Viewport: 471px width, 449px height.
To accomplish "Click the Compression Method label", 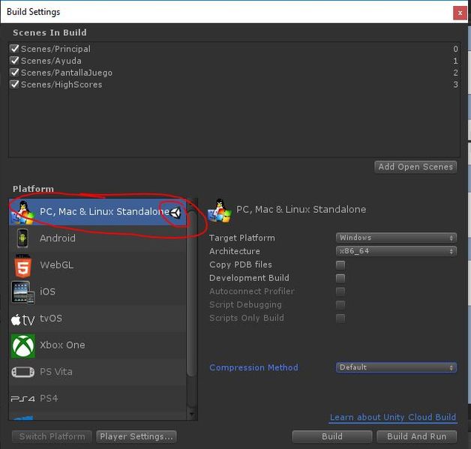I will tap(253, 367).
